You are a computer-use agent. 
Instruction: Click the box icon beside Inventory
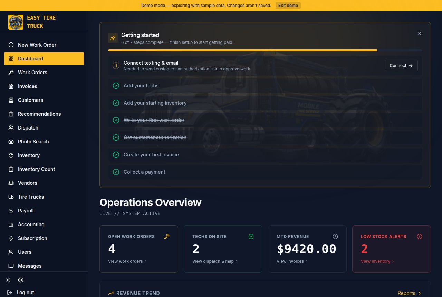[11, 155]
